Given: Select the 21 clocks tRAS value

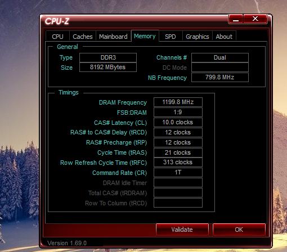Looking at the screenshot, I should (x=178, y=152).
